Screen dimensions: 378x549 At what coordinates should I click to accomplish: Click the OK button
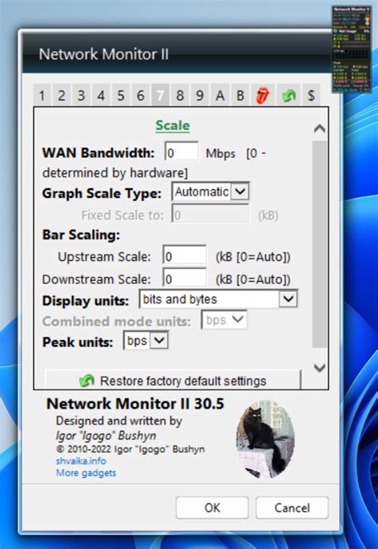[x=212, y=508]
